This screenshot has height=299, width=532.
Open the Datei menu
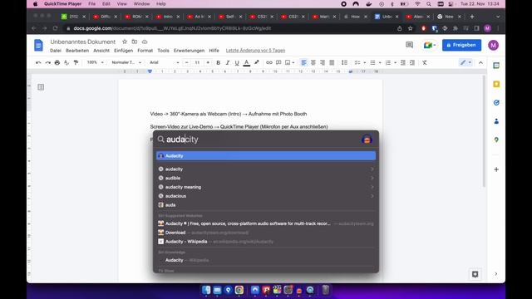click(x=56, y=51)
